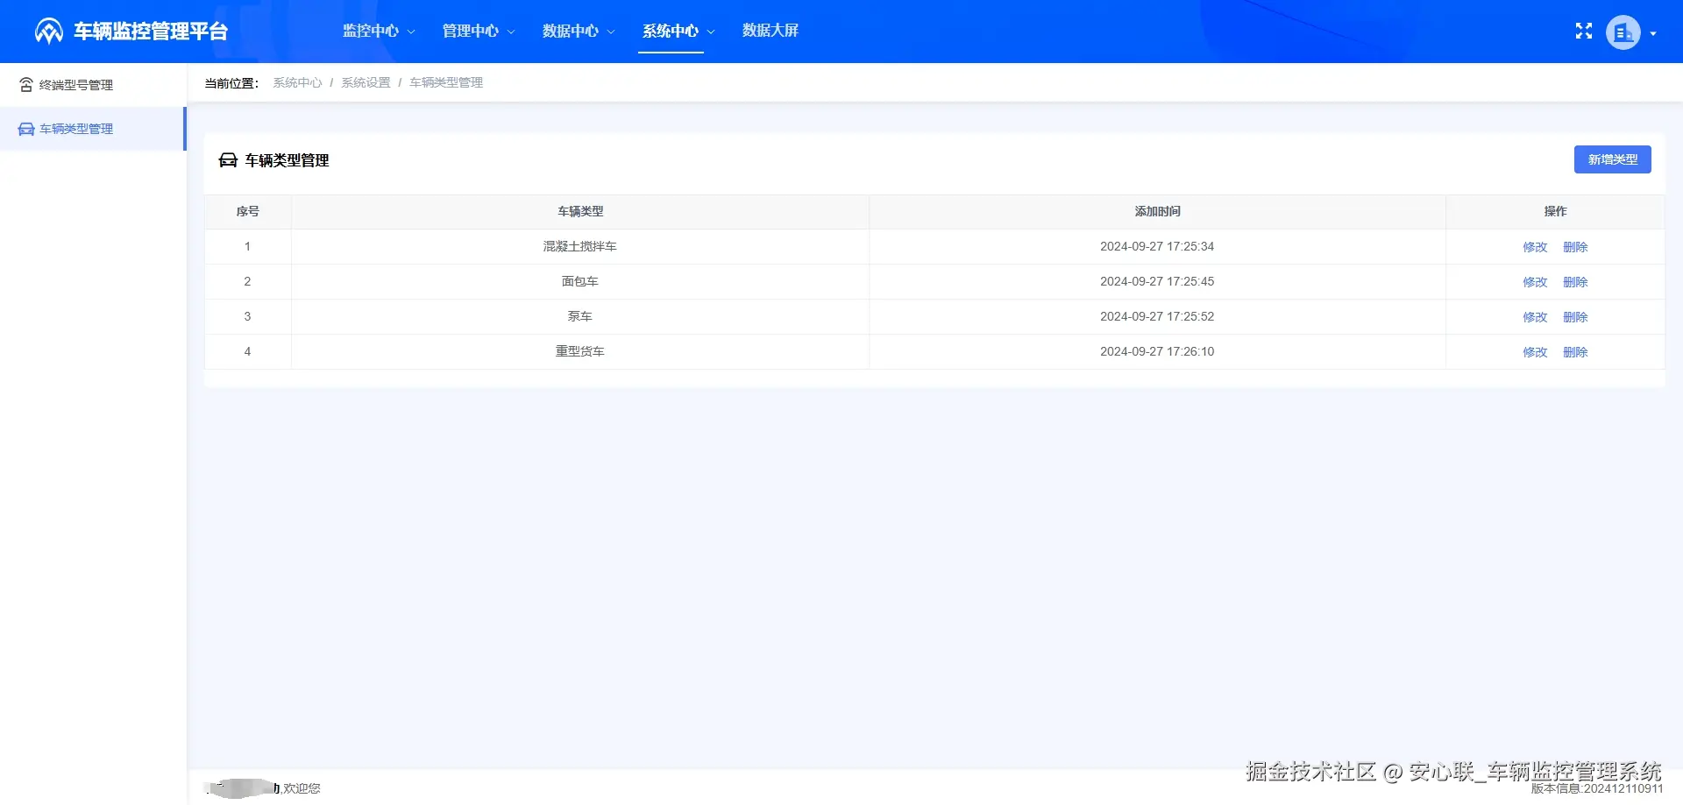Click the 新增类型 button

coord(1612,159)
